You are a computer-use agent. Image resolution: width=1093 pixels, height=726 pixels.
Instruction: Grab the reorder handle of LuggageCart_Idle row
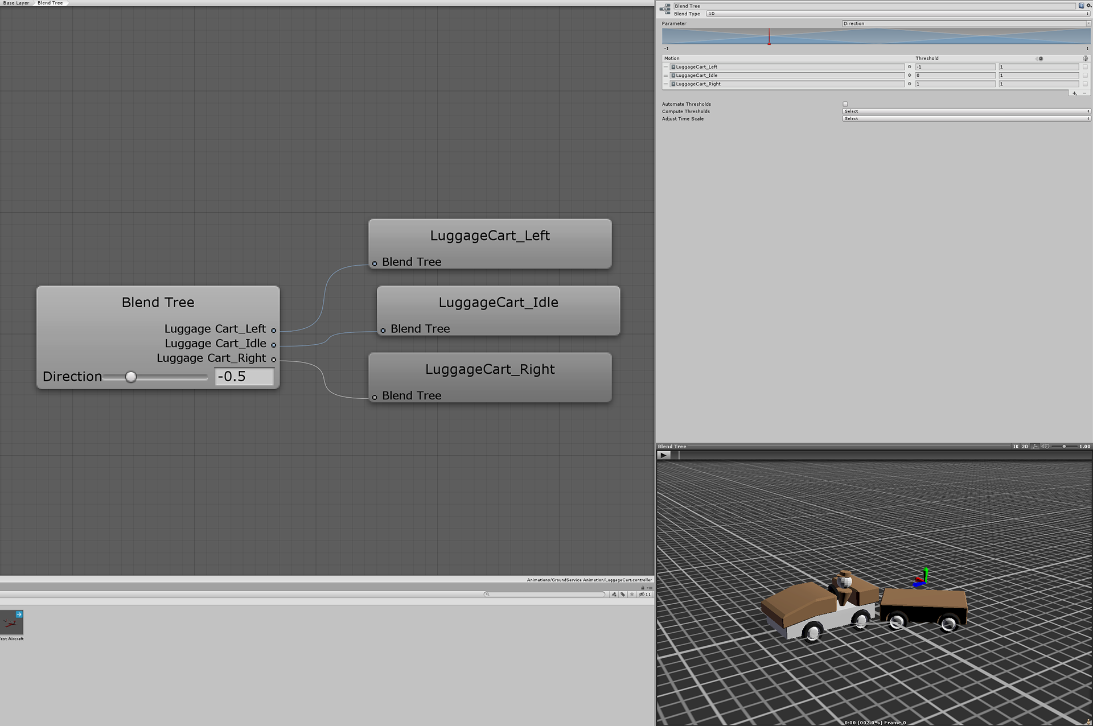665,76
